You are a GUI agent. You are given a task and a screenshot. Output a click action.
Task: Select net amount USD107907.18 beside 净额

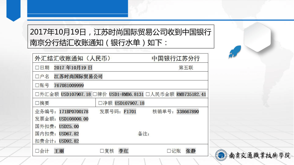click(x=130, y=103)
